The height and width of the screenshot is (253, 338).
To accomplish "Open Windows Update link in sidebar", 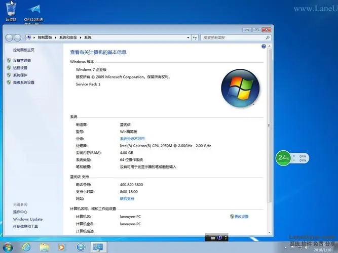I will click(28, 219).
